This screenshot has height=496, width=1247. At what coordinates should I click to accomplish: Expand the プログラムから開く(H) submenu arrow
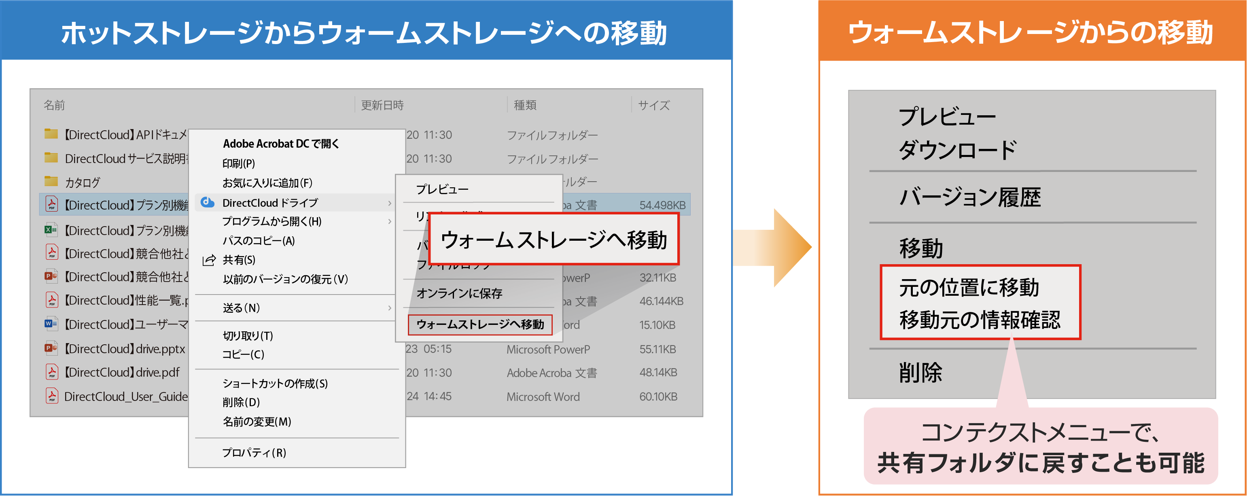[x=390, y=222]
